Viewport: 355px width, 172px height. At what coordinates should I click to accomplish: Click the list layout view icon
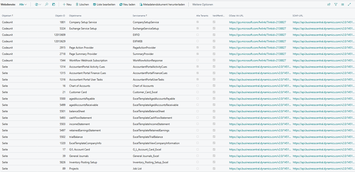click(342, 4)
